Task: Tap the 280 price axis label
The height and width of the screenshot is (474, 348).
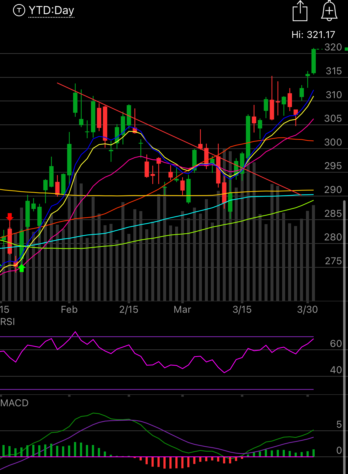Action: 333,237
